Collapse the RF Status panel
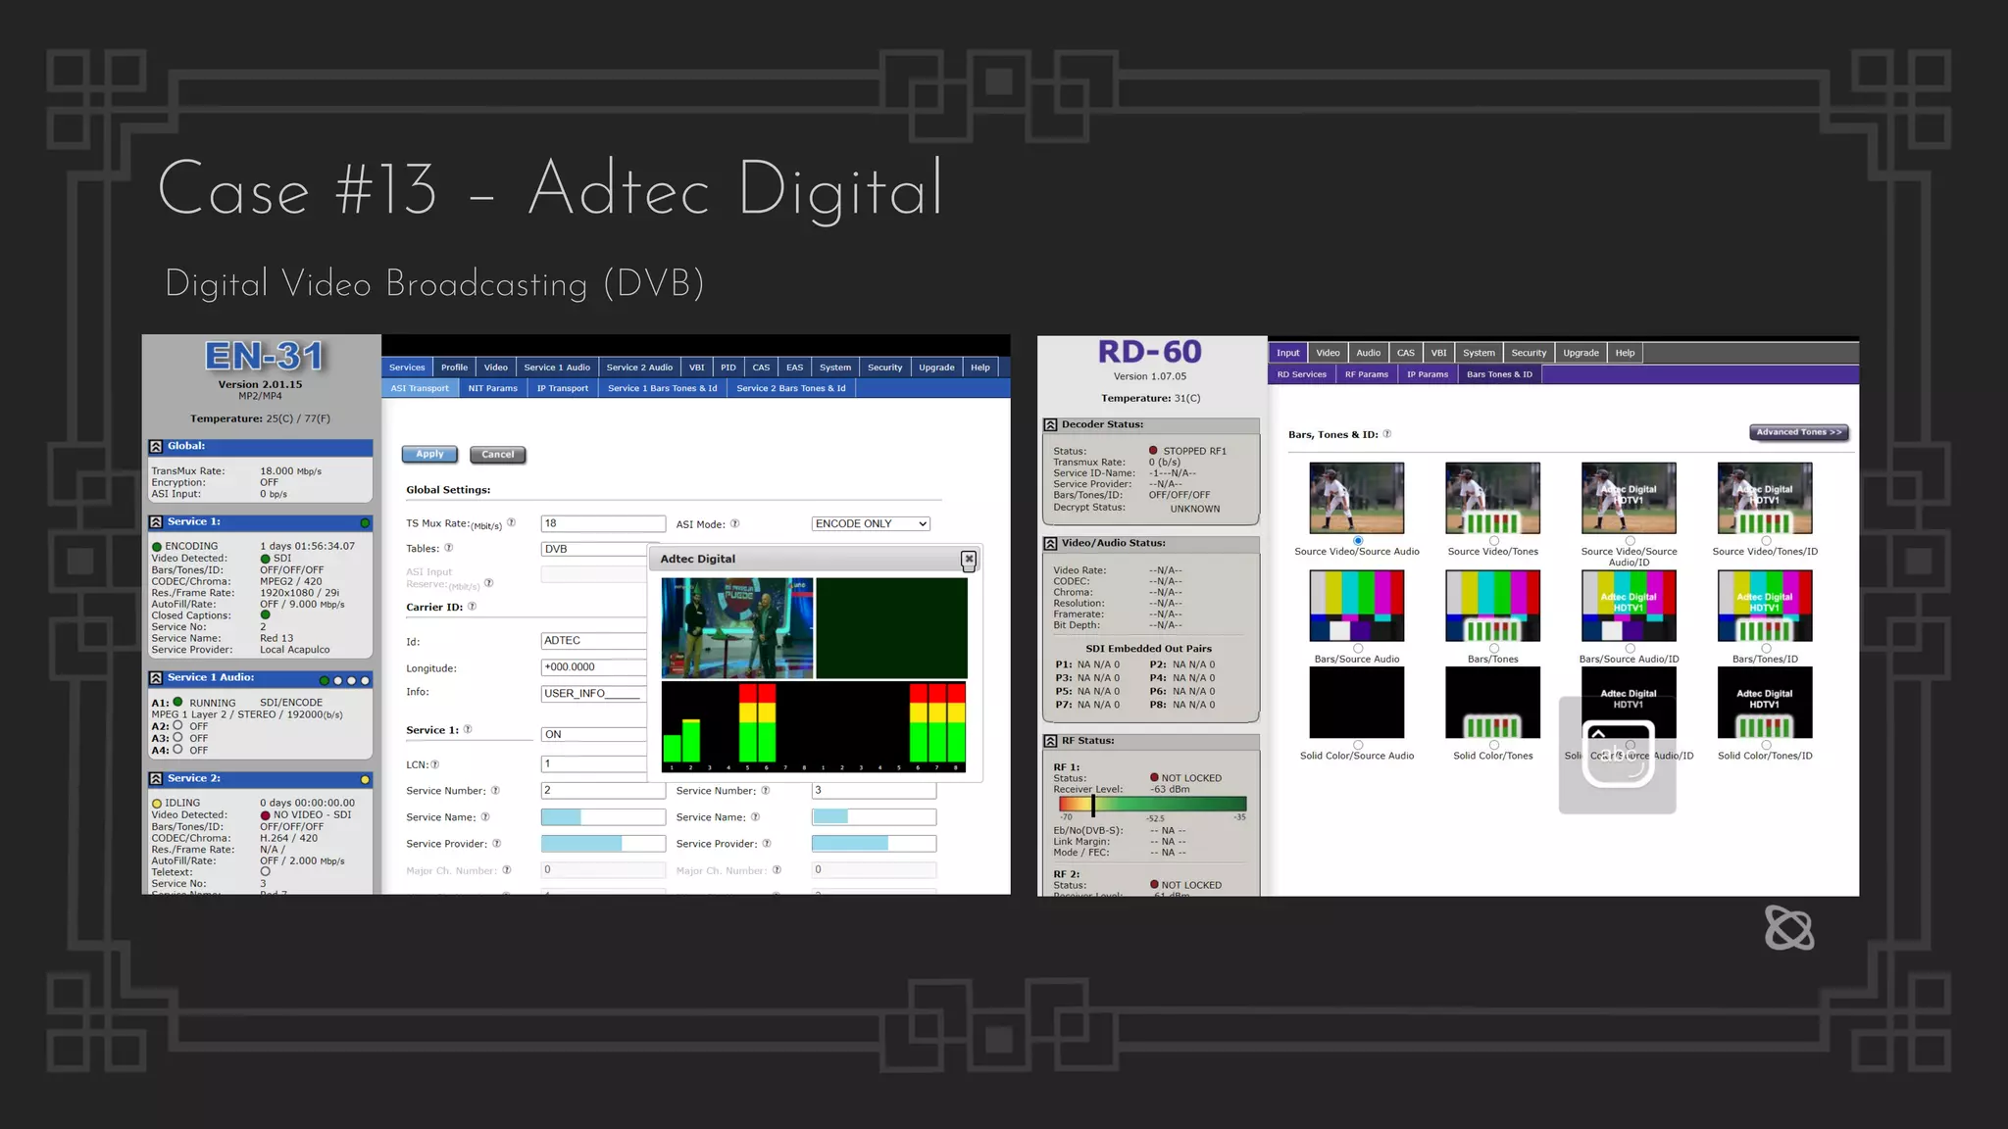 (1050, 742)
